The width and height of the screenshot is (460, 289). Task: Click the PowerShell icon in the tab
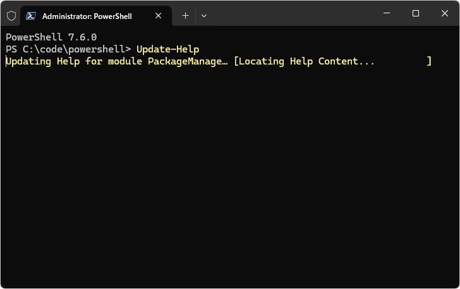pos(31,16)
